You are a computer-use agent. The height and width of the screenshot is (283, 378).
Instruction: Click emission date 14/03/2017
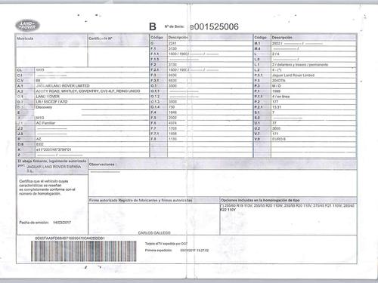click(62, 223)
